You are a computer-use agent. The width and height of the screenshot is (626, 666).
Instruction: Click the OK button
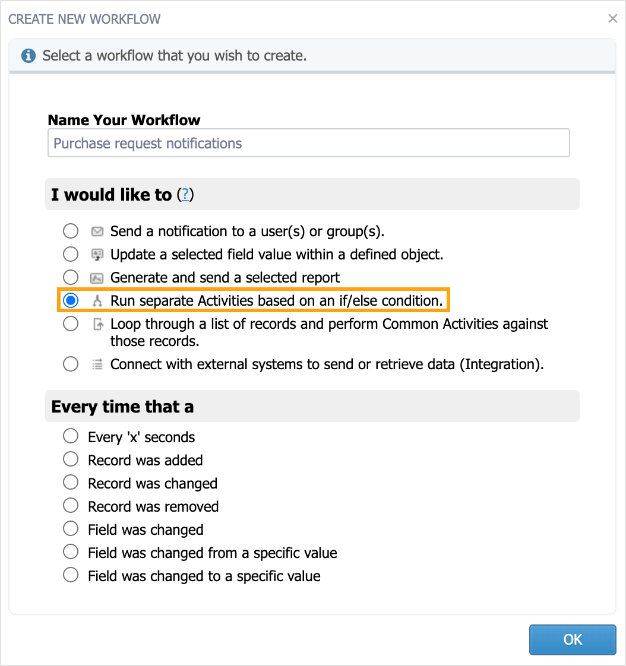pyautogui.click(x=573, y=640)
